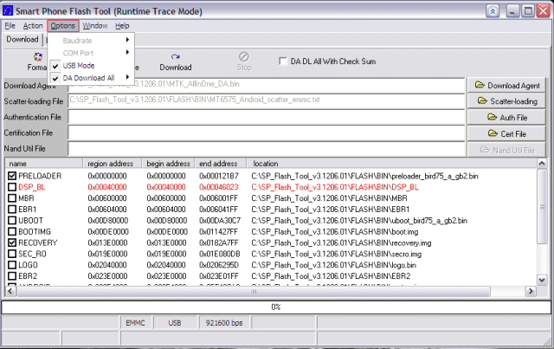This screenshot has height=349, width=554.
Task: Click the horizontal scrollbar thumb
Action: pos(254,291)
